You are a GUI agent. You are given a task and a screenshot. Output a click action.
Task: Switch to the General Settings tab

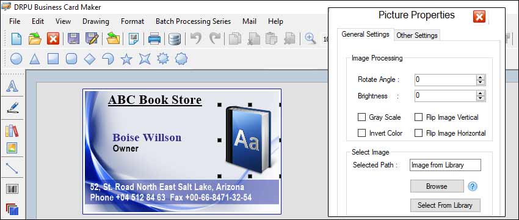365,34
